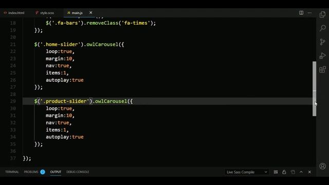The width and height of the screenshot is (329, 185).
Task: Open the Live Sass Compile output dropdown
Action: coord(247,172)
